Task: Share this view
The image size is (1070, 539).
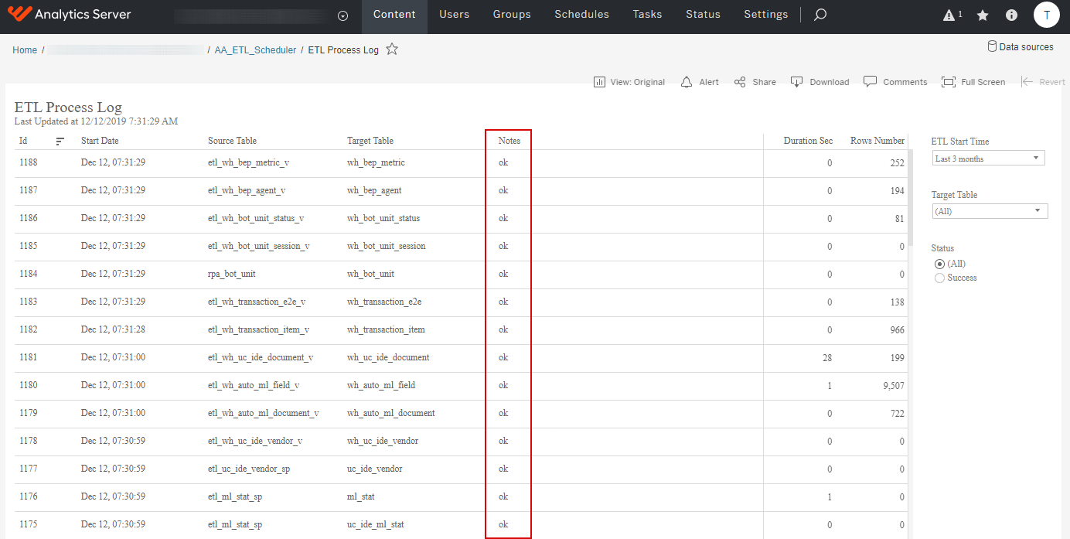Action: click(x=755, y=82)
